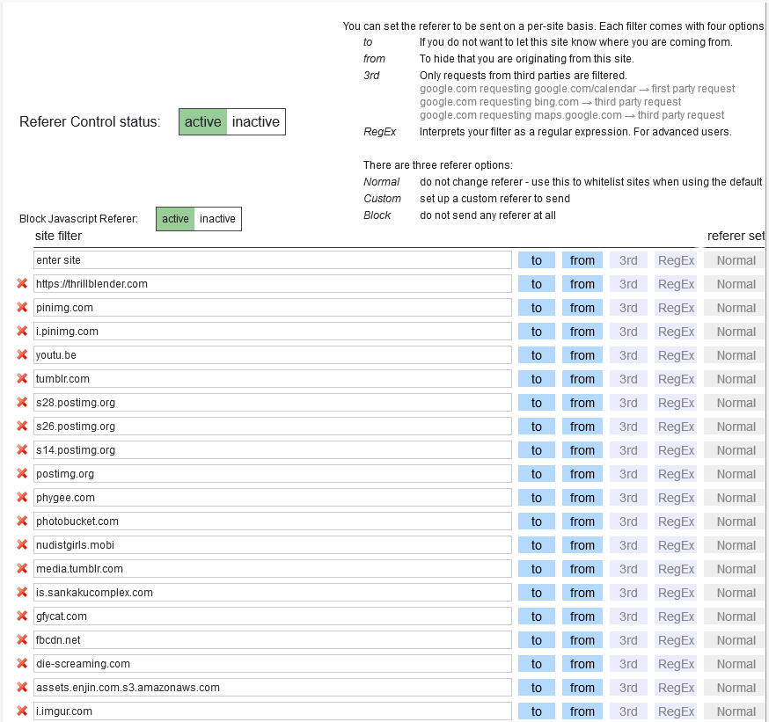Change Normal referer setting for photobucket.com
This screenshot has width=769, height=722.
[x=736, y=521]
